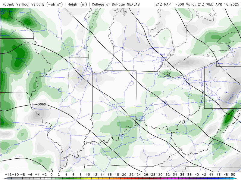Click the '40' colorbar tick label

click(197, 175)
